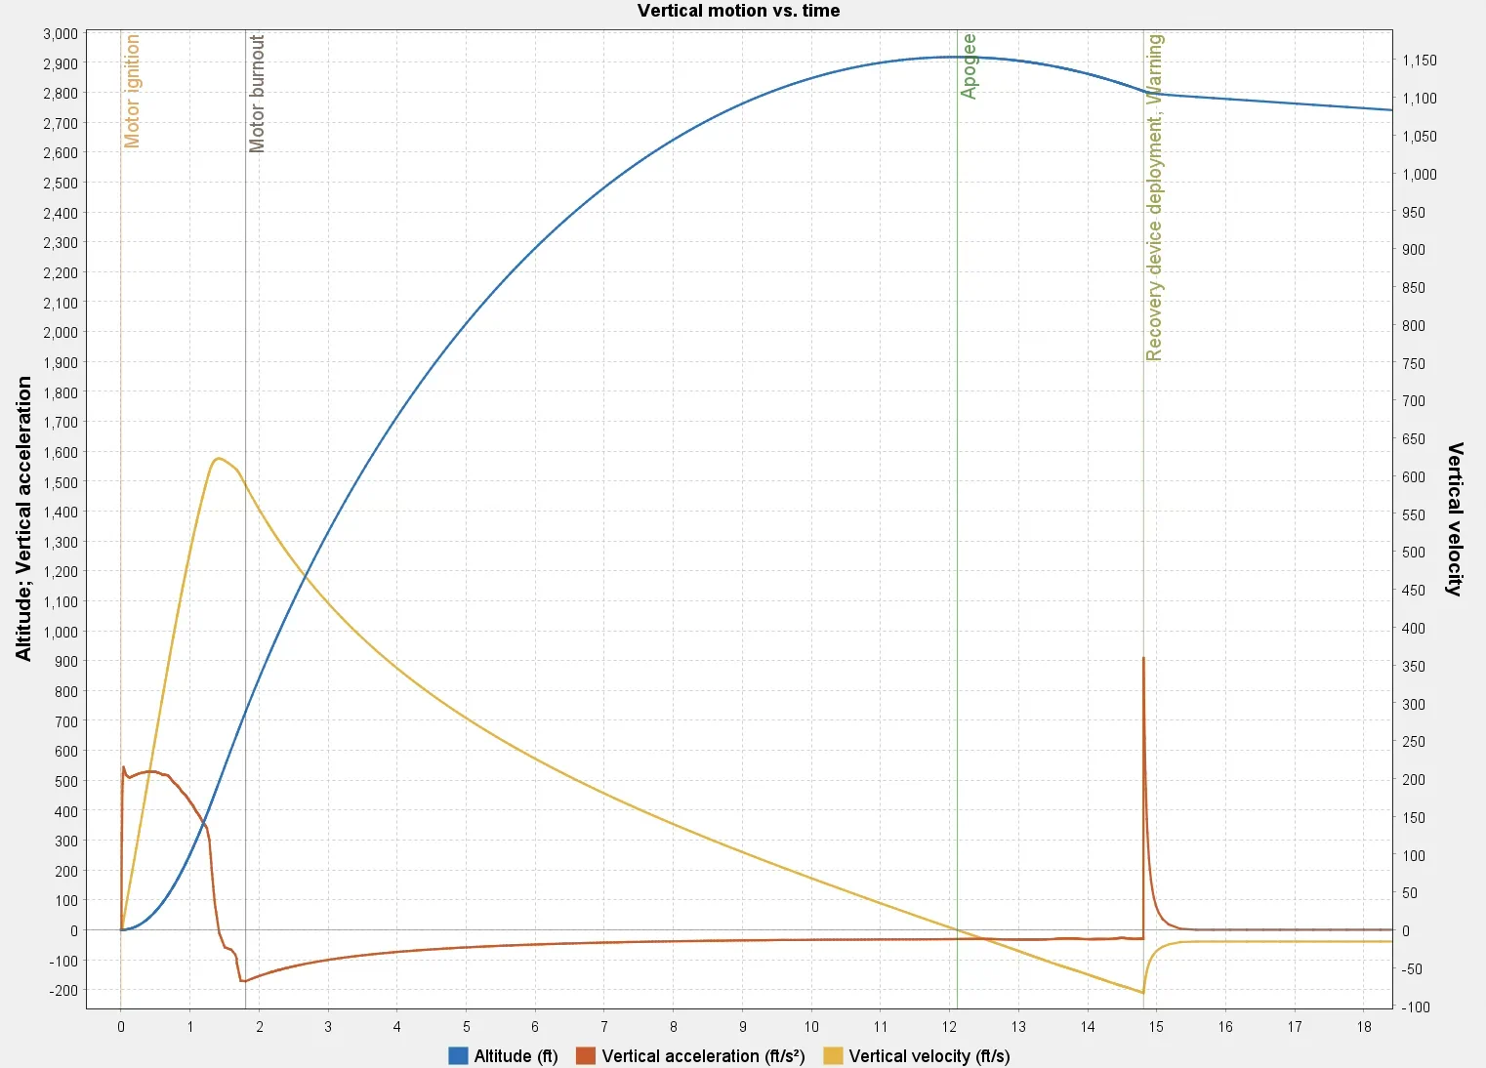Click the right 'Vertical velocity' axis title
The height and width of the screenshot is (1068, 1486).
1455,518
